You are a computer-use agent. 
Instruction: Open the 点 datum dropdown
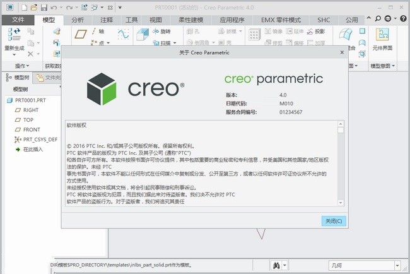click(x=108, y=43)
